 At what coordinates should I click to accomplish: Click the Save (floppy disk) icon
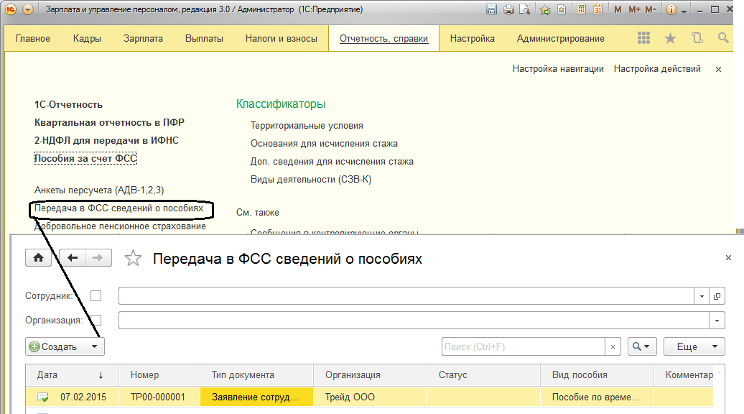(x=491, y=9)
